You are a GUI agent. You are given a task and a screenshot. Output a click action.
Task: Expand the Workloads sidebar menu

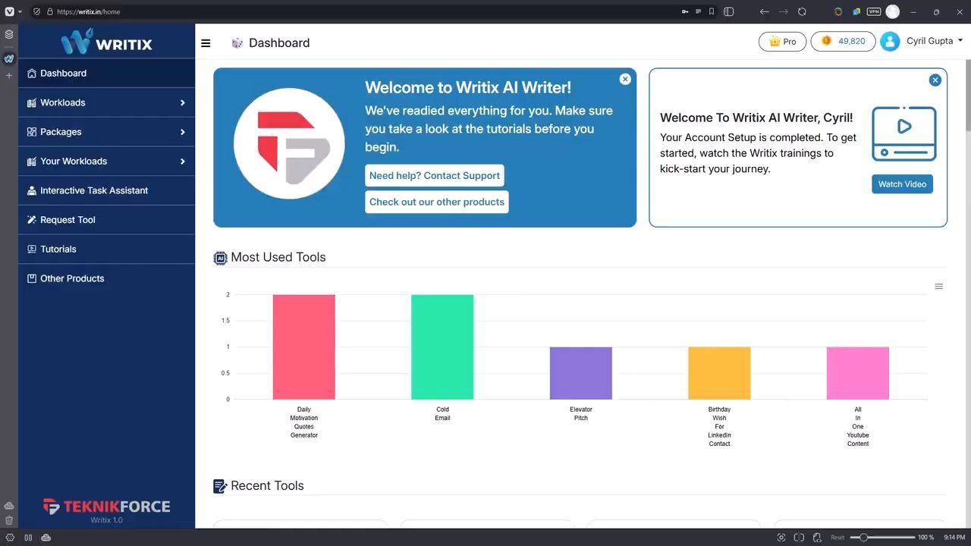(106, 102)
